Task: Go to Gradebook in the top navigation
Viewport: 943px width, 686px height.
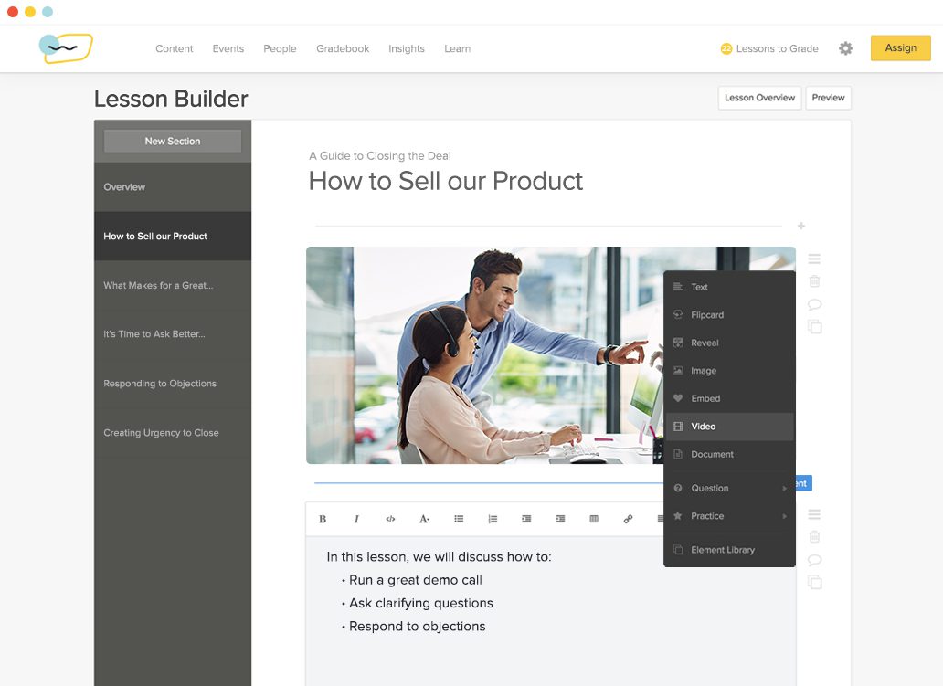Action: 343,48
